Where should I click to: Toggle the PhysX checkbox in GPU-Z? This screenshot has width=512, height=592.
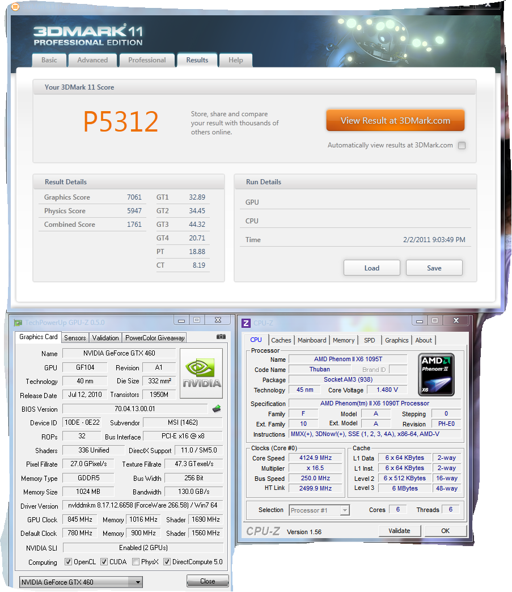click(x=136, y=562)
